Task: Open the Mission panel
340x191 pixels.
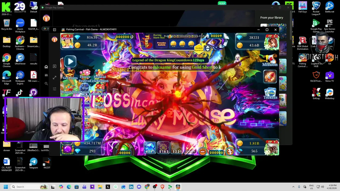Action: (x=270, y=60)
